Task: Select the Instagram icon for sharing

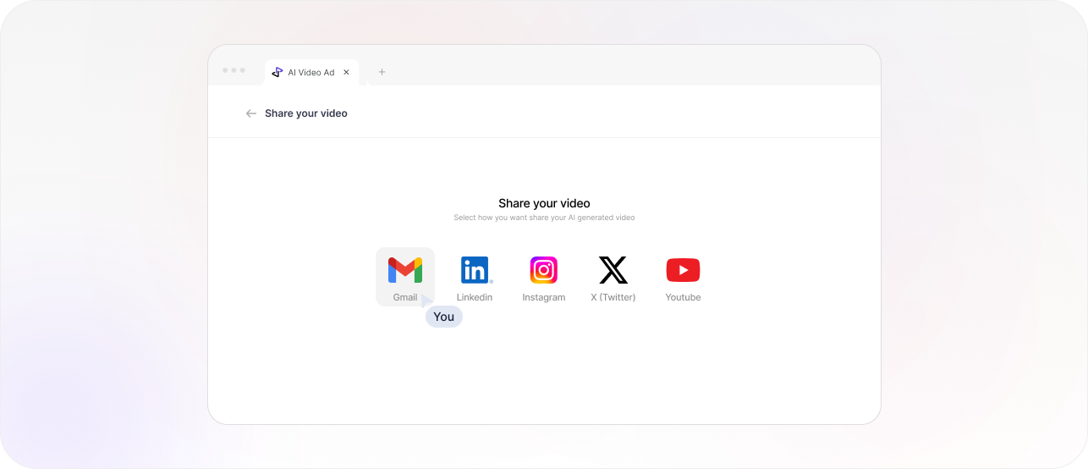Action: pyautogui.click(x=544, y=270)
